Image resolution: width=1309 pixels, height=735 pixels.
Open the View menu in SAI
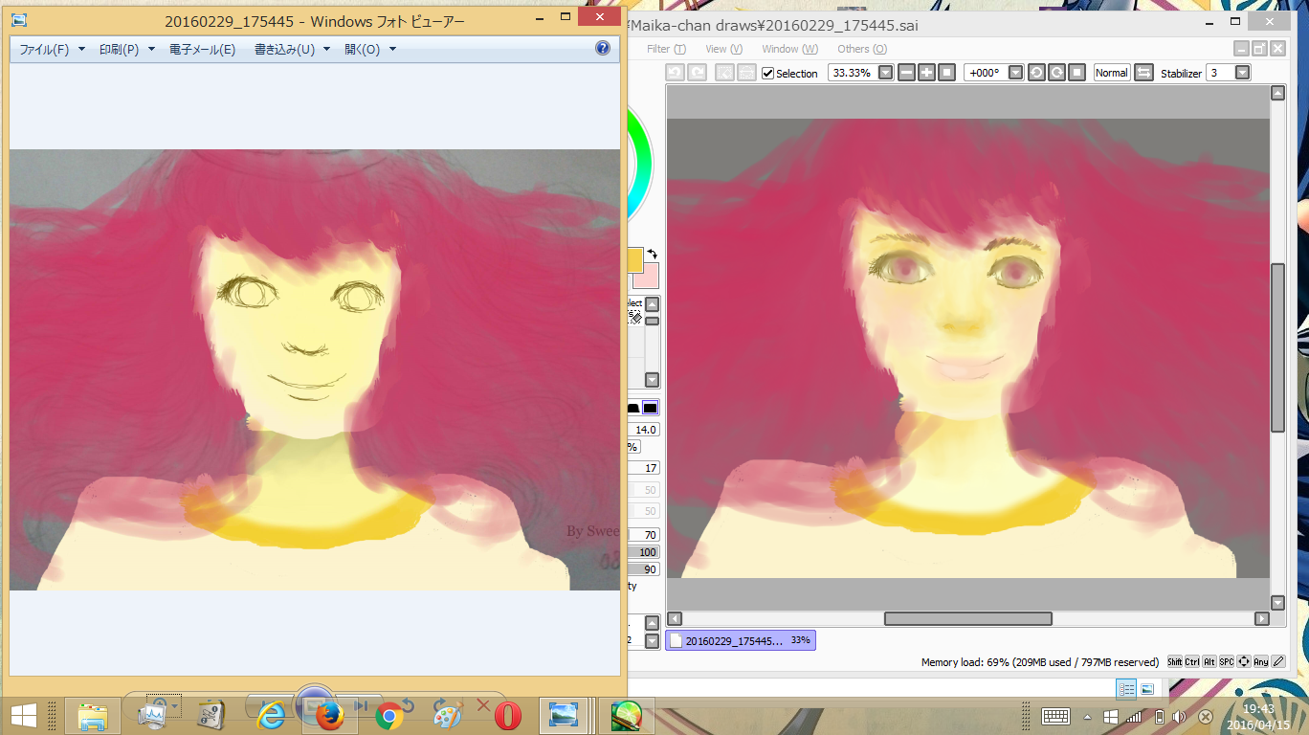(x=723, y=49)
